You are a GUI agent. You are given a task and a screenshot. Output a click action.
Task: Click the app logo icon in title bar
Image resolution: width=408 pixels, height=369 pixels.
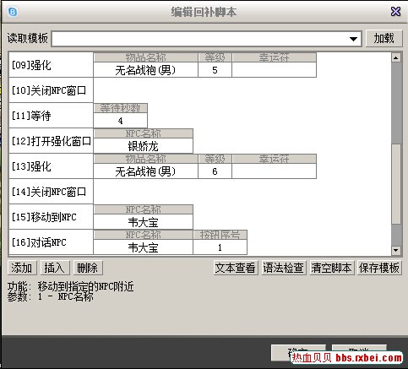coord(13,12)
